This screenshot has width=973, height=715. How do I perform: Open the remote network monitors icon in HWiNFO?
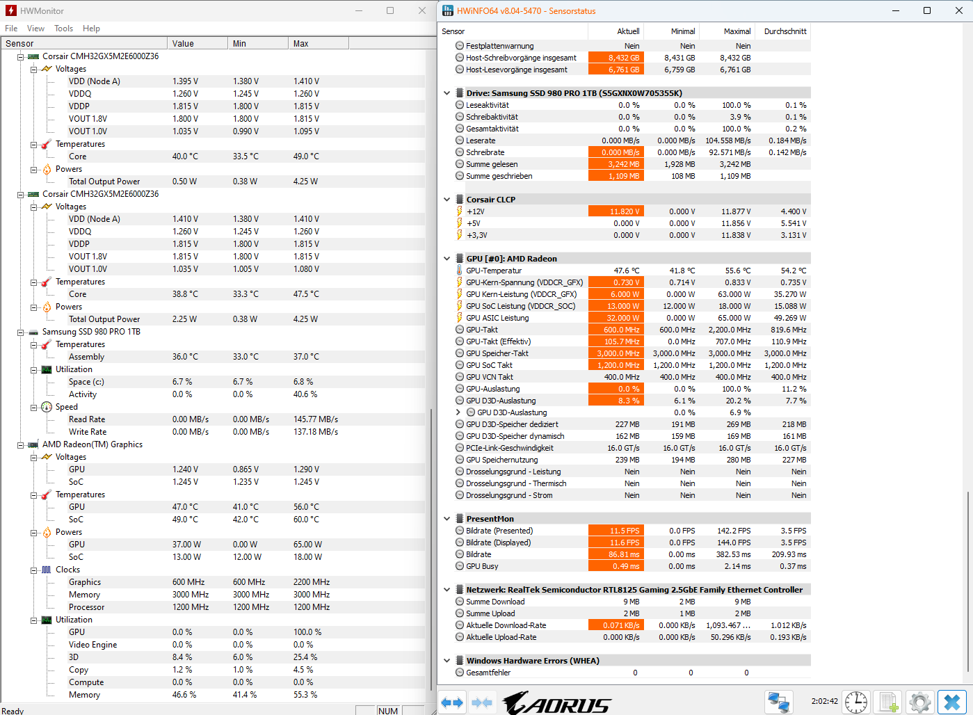pyautogui.click(x=778, y=702)
